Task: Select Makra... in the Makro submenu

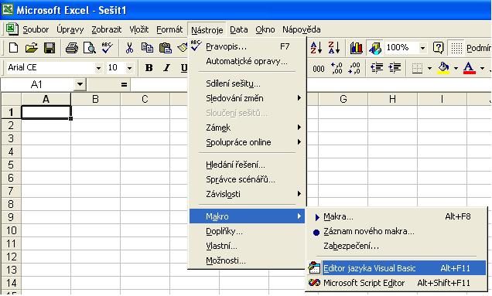Action: (x=396, y=216)
